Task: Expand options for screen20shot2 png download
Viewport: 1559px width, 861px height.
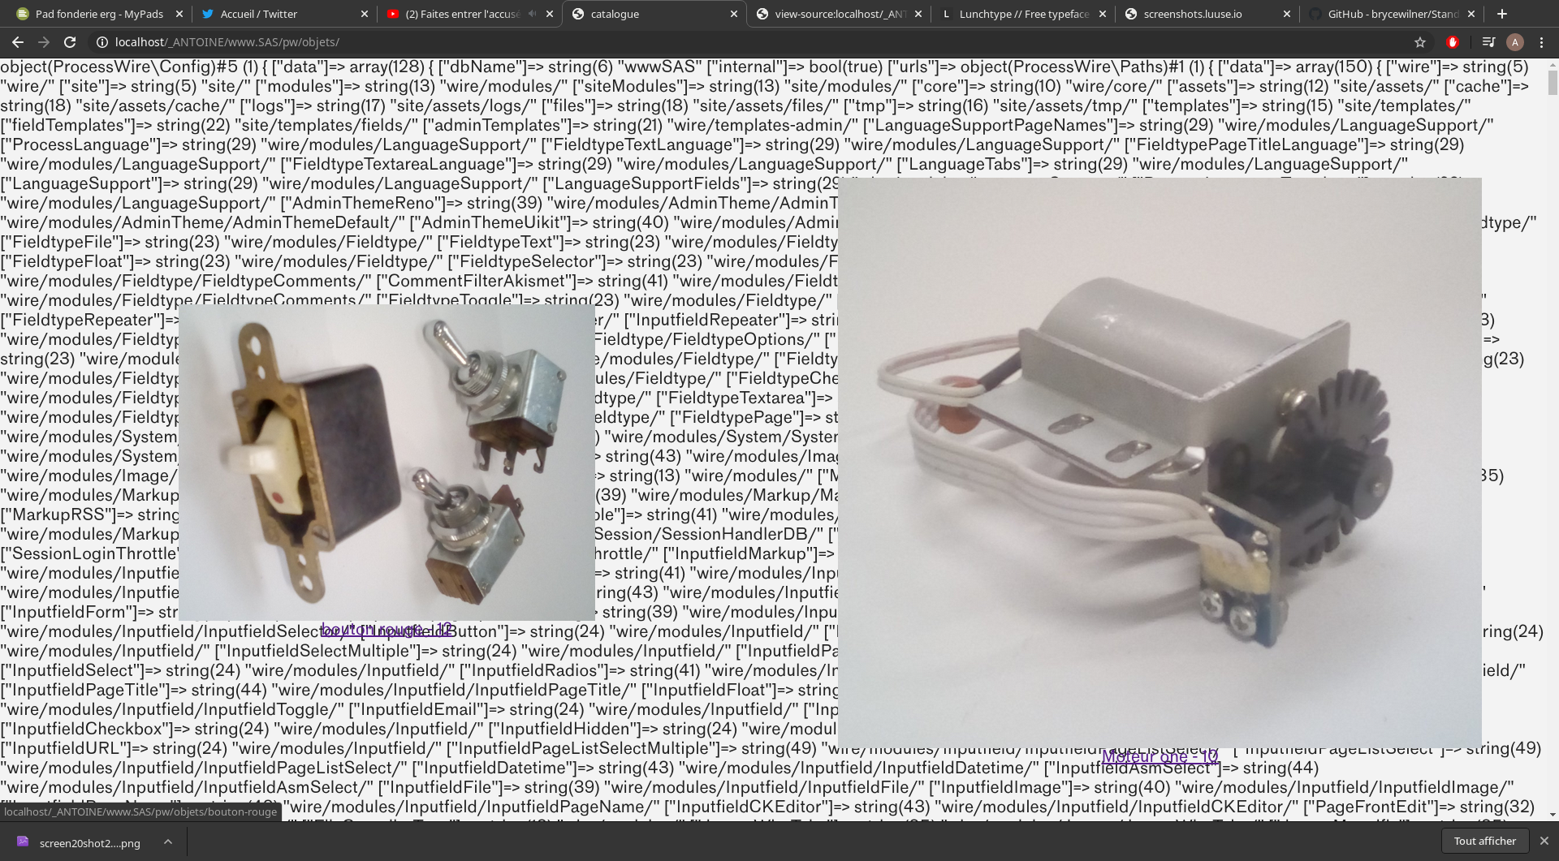Action: tap(168, 842)
